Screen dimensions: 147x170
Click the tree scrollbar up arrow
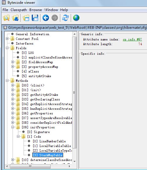pos(75,34)
